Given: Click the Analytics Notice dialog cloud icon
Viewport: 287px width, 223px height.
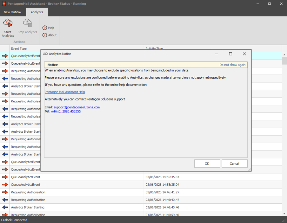Looking at the screenshot, I should click(45, 54).
